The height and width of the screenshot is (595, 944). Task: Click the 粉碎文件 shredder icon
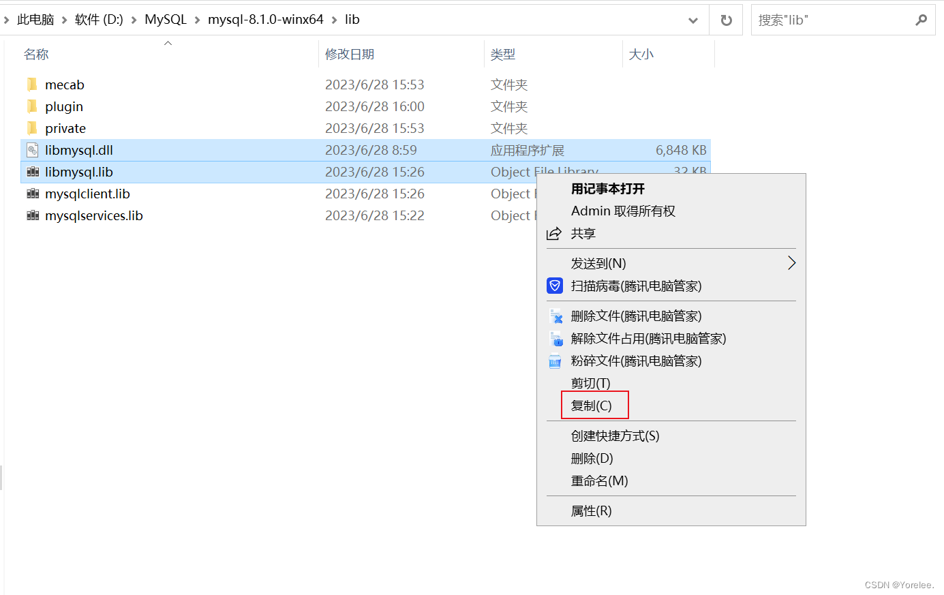(x=554, y=361)
